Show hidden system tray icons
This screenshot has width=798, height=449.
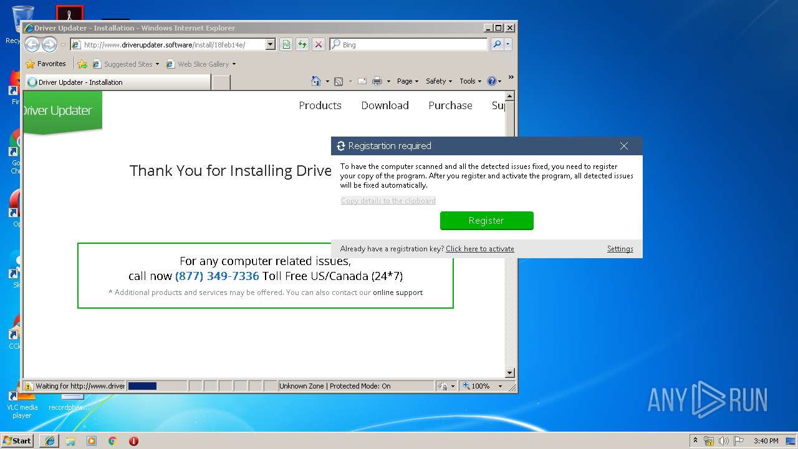pos(695,440)
